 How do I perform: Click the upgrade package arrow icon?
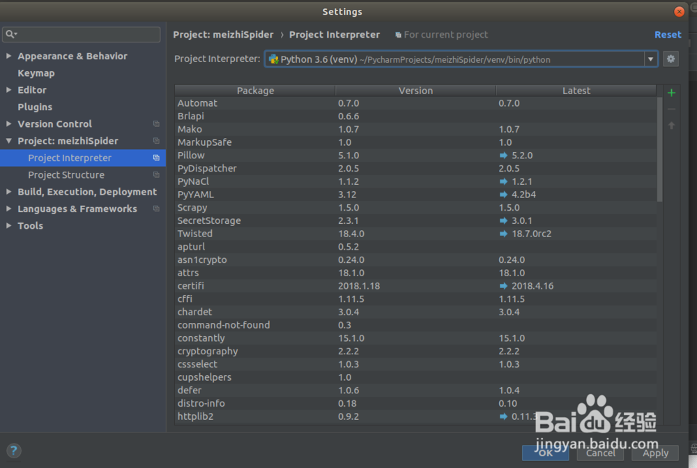pyautogui.click(x=671, y=126)
